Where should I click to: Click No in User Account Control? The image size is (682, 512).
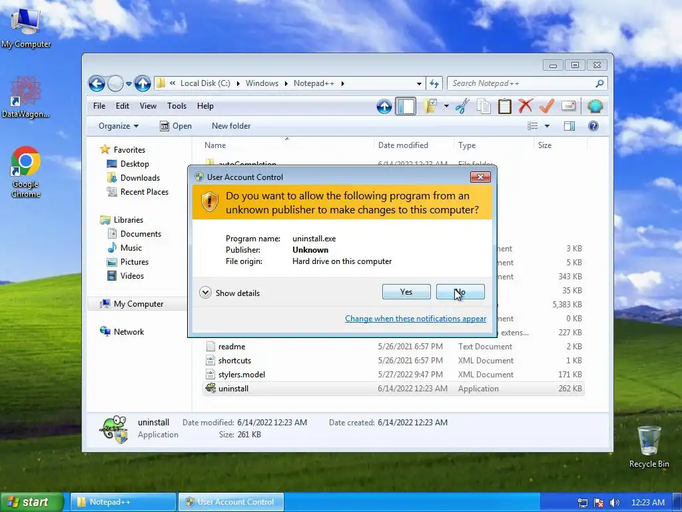point(460,292)
